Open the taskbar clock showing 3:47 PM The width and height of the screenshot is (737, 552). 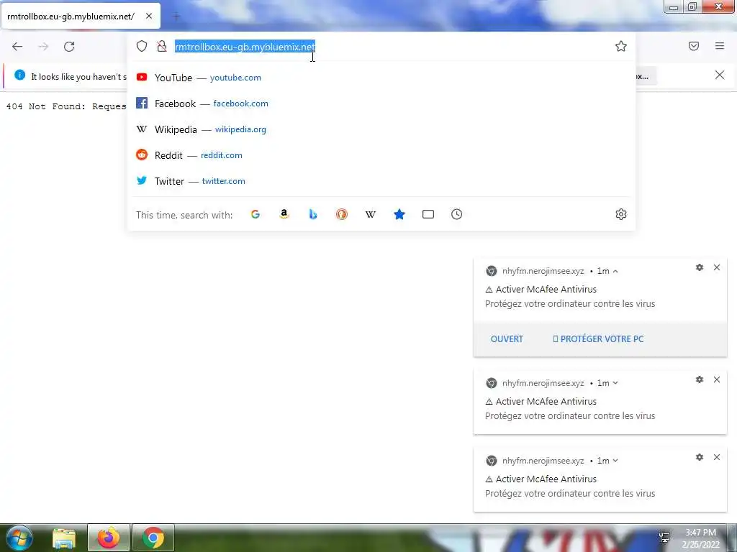[701, 538]
